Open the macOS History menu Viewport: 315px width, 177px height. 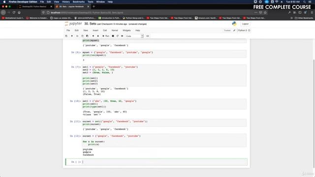(65, 2)
